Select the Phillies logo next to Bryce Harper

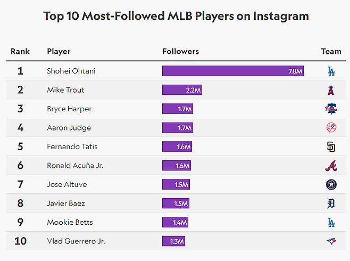point(331,109)
